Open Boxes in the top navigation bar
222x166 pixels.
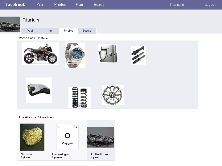coord(99,5)
